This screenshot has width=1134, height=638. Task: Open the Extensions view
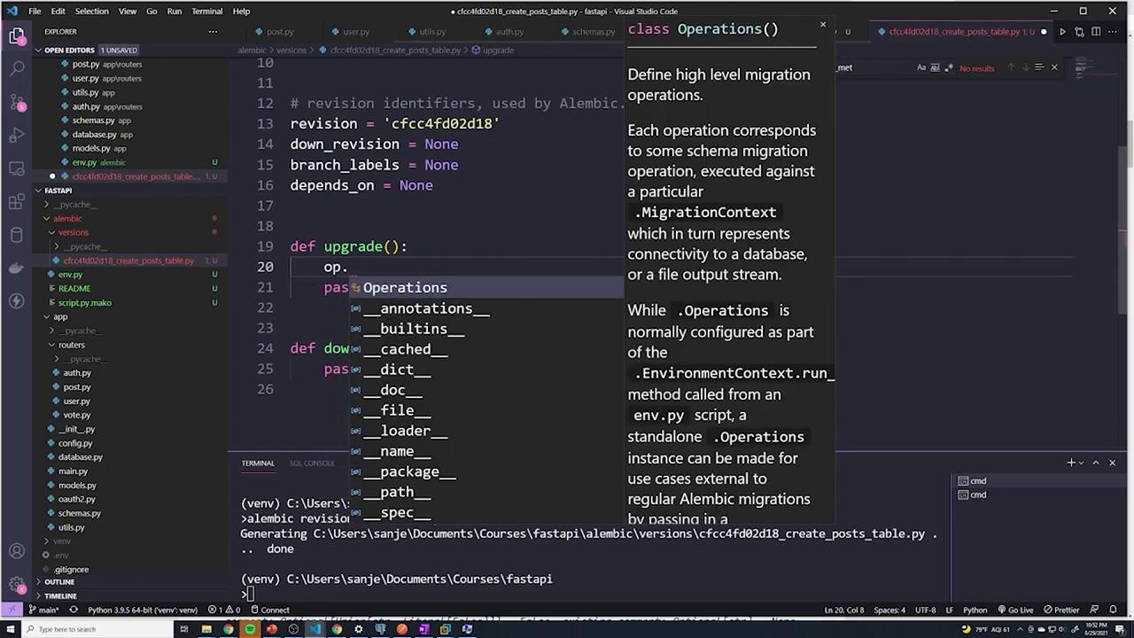point(17,202)
